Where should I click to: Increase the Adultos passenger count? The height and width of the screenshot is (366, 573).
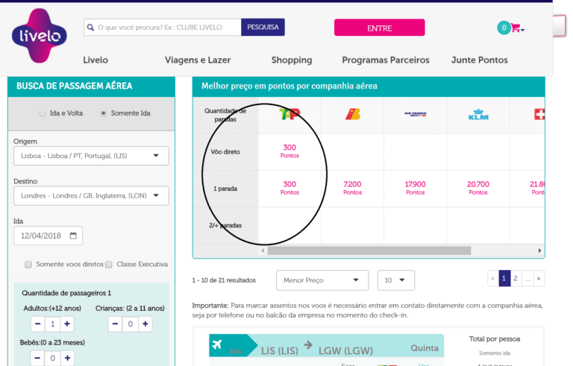pos(67,324)
